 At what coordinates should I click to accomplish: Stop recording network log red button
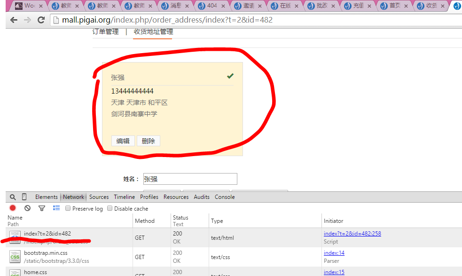click(13, 208)
